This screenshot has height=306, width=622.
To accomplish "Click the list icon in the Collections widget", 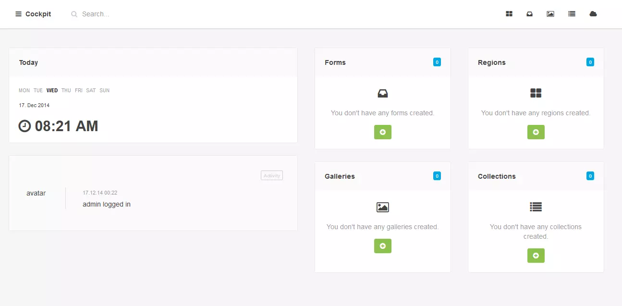I will pos(536,207).
